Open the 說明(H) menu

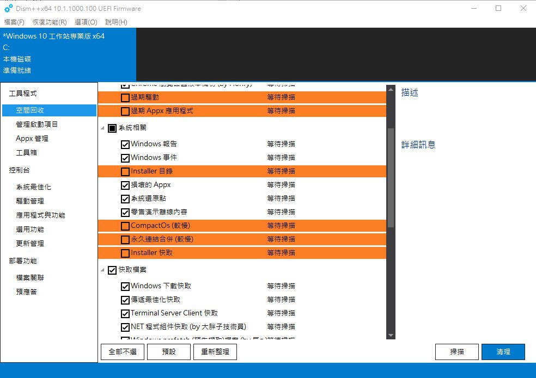pos(116,22)
